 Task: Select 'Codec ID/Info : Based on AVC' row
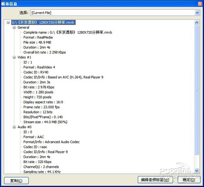(x=63, y=77)
